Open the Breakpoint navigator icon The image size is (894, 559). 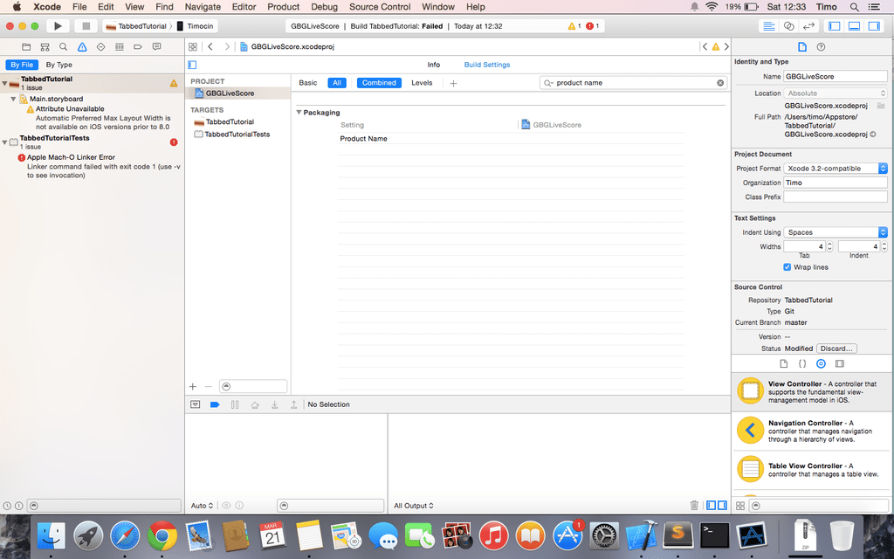tap(138, 47)
